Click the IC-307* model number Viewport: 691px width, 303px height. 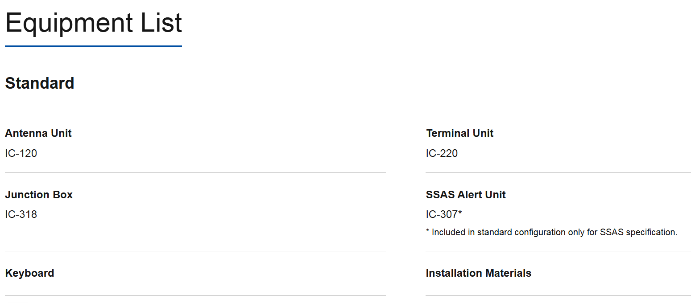pos(444,214)
